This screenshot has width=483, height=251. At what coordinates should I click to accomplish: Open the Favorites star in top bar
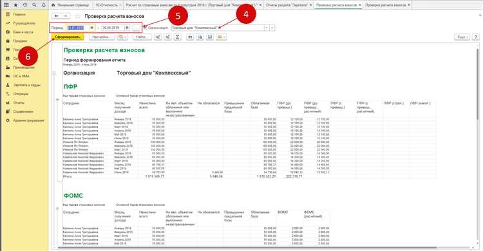tap(15, 5)
